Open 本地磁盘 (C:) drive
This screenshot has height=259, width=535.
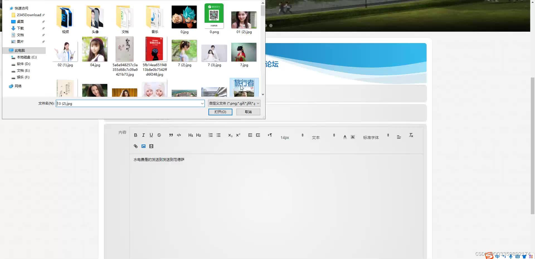(26, 57)
